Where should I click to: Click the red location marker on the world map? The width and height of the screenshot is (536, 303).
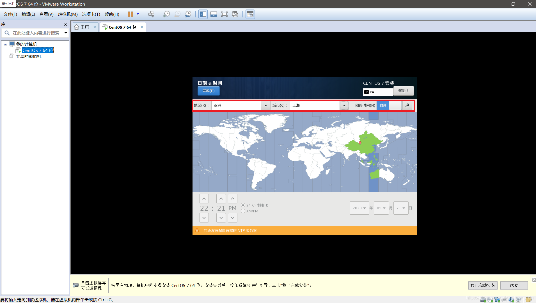[x=360, y=143]
